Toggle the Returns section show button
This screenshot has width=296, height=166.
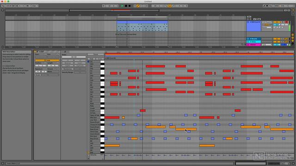(293, 38)
